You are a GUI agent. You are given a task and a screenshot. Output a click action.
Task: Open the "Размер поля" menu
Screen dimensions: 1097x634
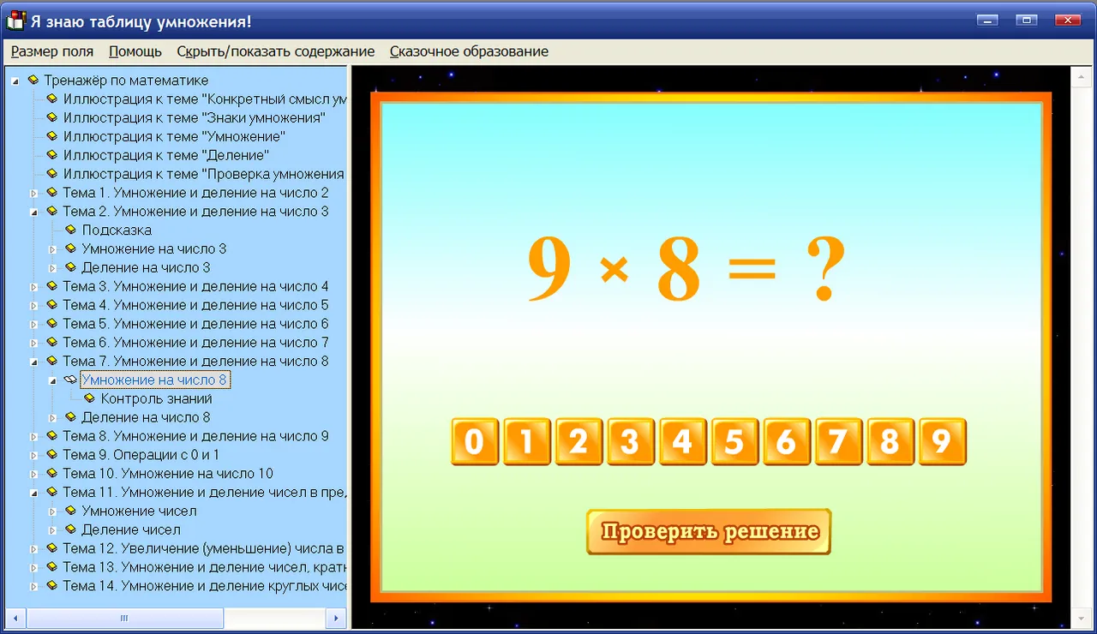coord(52,51)
